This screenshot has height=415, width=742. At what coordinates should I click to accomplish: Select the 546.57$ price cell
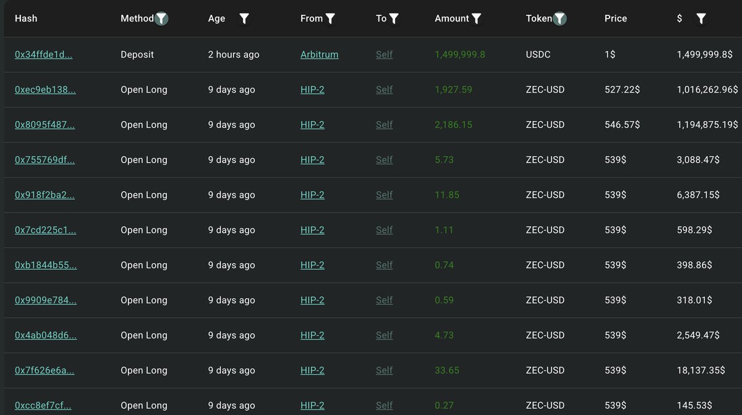click(622, 125)
